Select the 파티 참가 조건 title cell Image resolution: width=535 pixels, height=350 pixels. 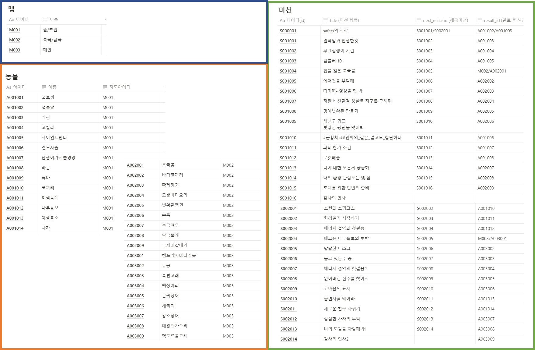[x=367, y=148]
